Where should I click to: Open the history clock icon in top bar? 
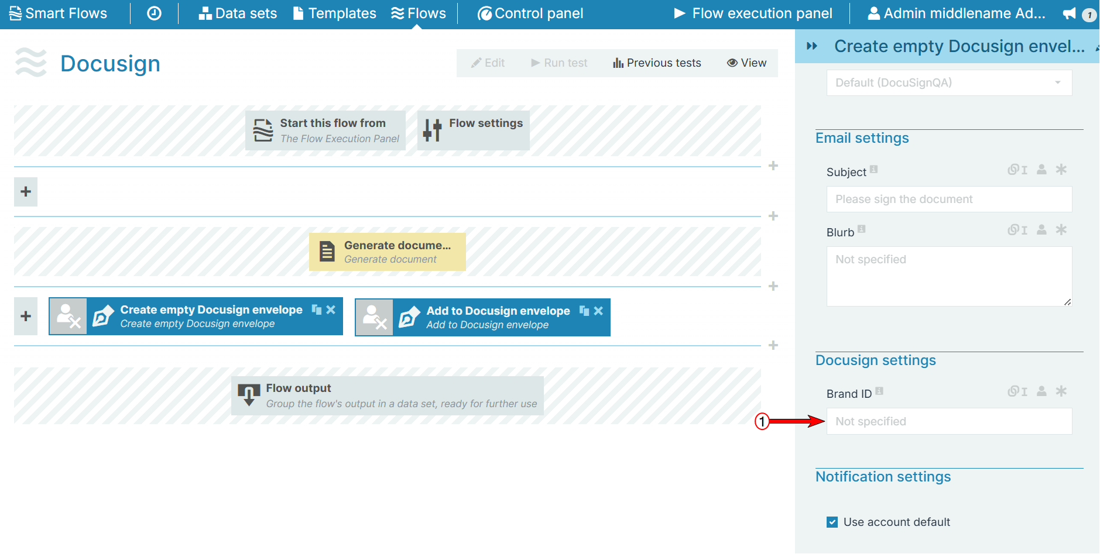[153, 12]
